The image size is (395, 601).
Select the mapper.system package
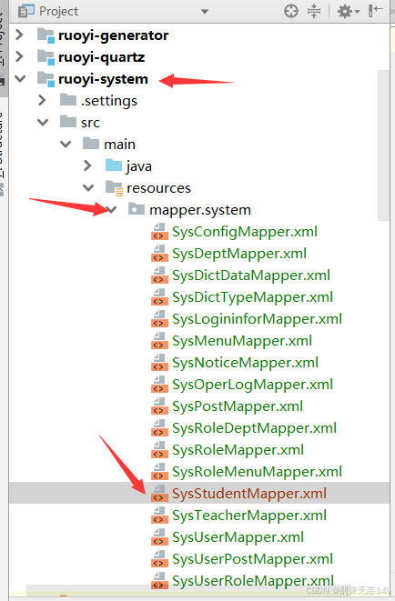click(x=200, y=210)
